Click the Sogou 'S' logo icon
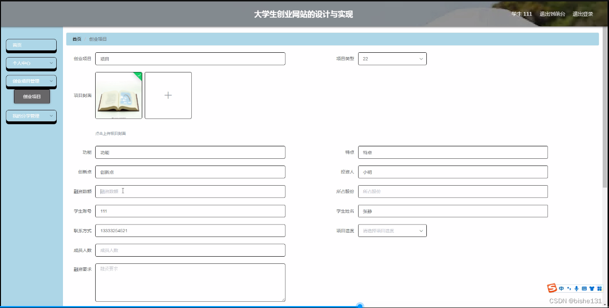Image resolution: width=609 pixels, height=308 pixels. [x=552, y=288]
